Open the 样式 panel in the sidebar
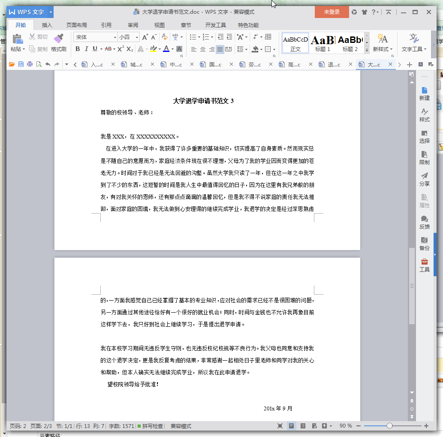443x437 pixels. point(425,115)
